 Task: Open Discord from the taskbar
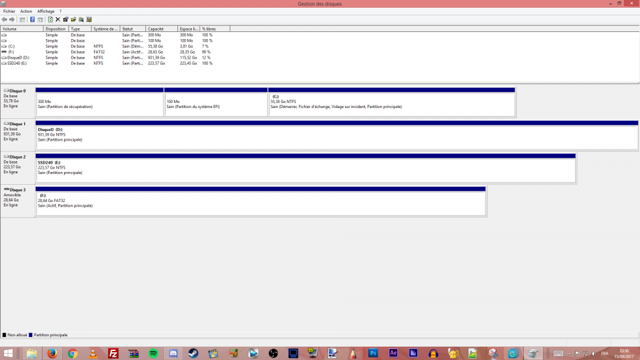pos(173,354)
